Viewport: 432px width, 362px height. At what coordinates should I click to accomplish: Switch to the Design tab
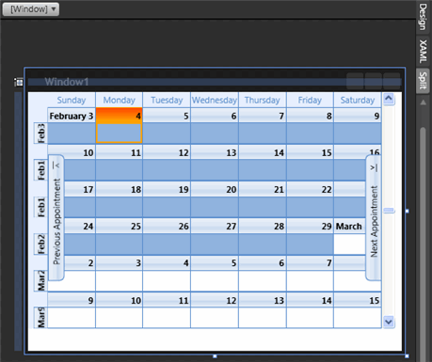[423, 17]
